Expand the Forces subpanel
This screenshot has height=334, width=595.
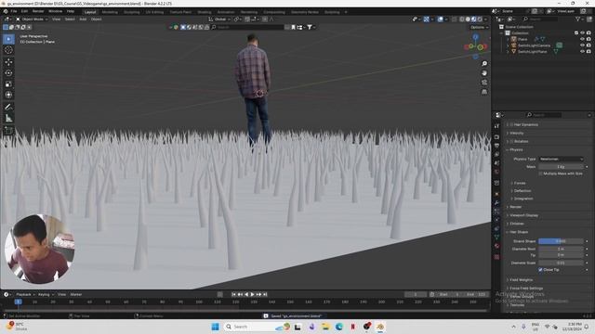520,183
